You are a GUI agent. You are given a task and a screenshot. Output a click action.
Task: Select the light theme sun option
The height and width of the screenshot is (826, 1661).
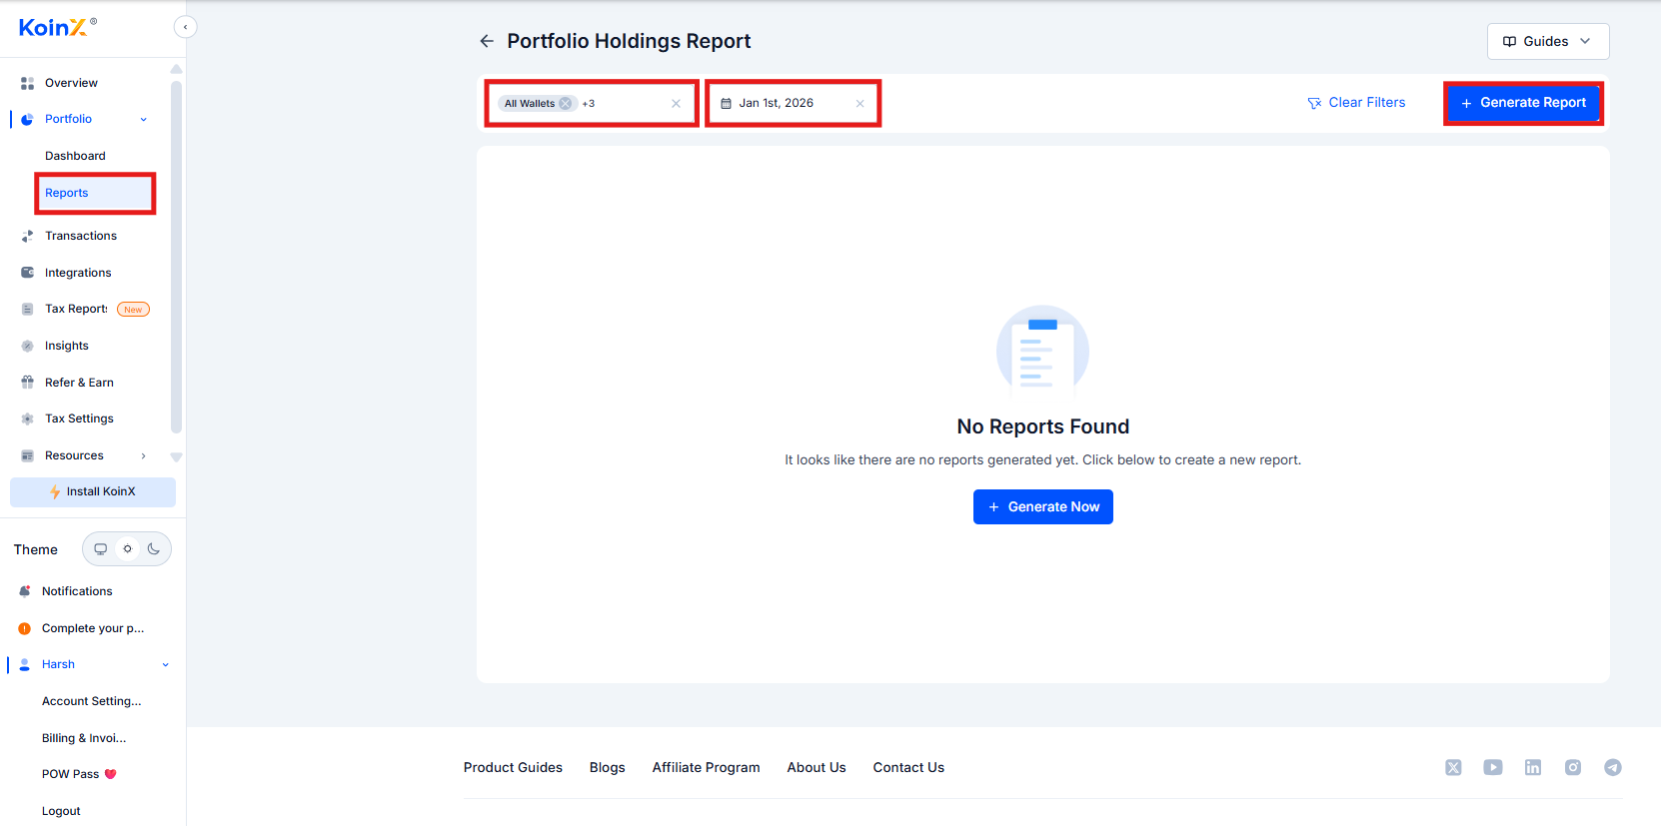pos(127,549)
